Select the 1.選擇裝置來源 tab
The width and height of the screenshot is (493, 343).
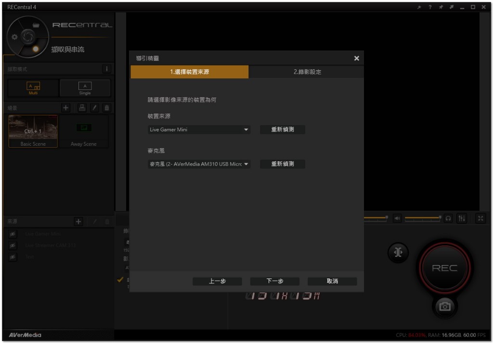pyautogui.click(x=190, y=72)
